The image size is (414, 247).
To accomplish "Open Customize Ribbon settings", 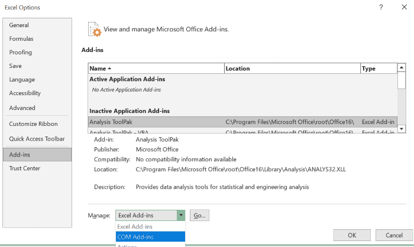I will (x=37, y=123).
